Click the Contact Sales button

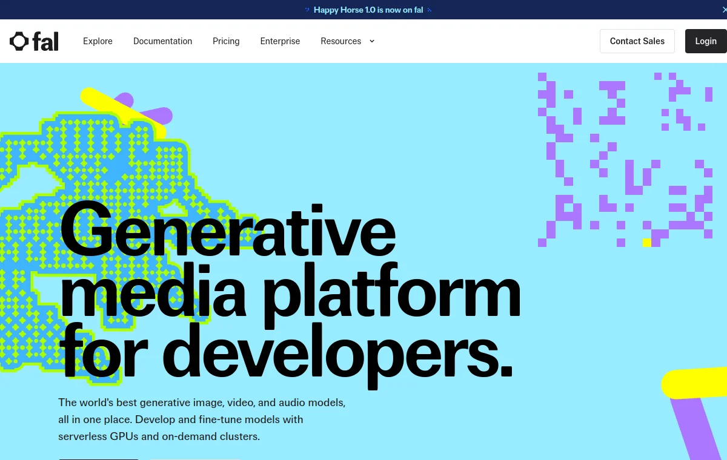click(x=637, y=41)
